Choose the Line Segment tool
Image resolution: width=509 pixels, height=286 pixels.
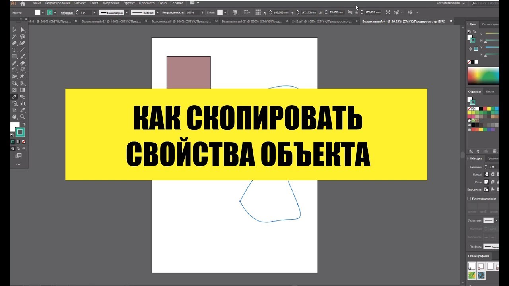(x=23, y=50)
